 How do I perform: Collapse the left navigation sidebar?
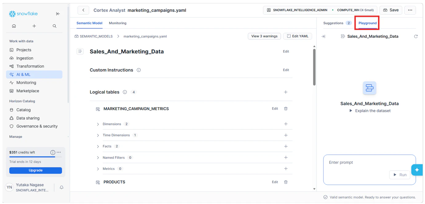[58, 14]
